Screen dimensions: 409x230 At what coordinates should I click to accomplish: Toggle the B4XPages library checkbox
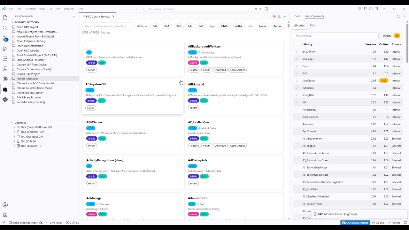pos(297,59)
